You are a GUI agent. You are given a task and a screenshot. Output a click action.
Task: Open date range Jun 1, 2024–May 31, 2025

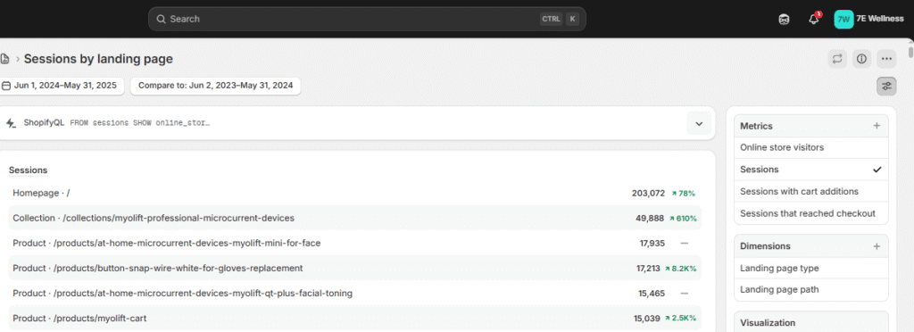tap(62, 86)
